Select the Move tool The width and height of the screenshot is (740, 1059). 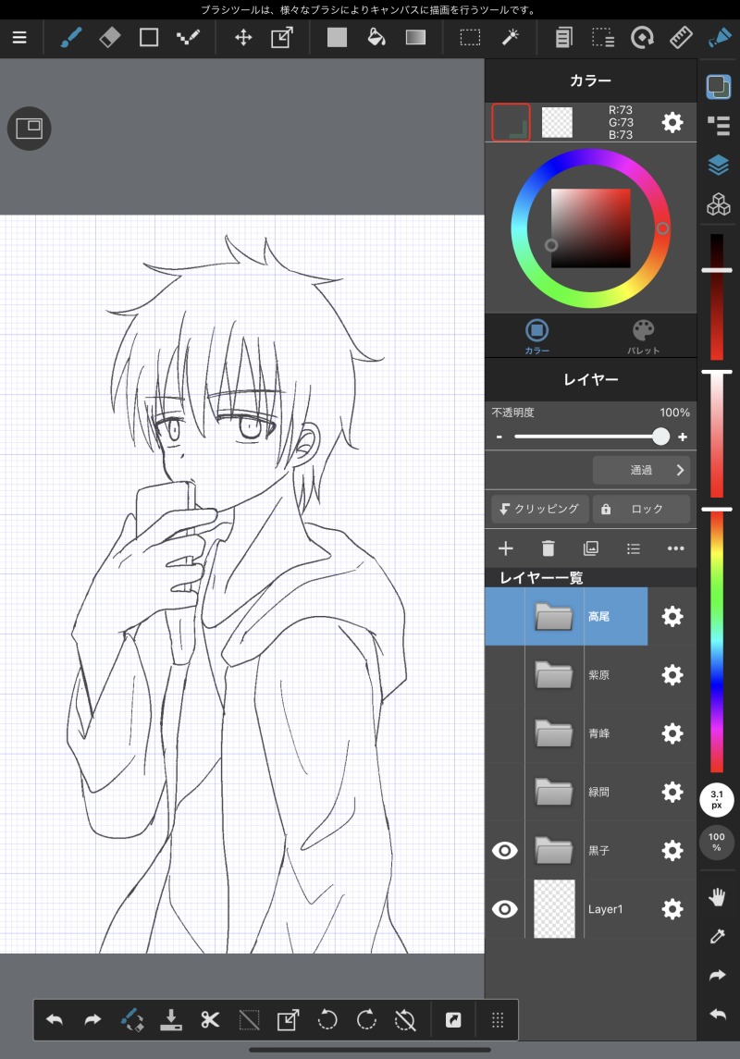[x=243, y=37]
